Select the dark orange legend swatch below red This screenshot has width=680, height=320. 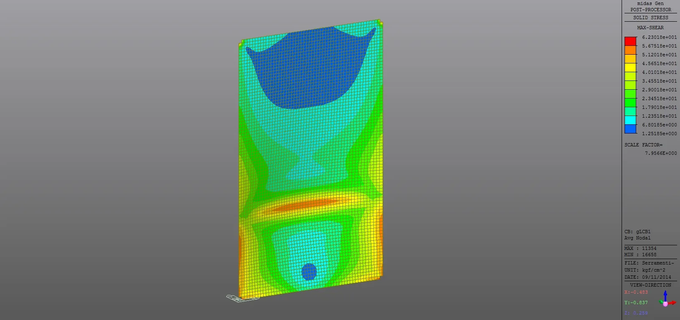630,50
